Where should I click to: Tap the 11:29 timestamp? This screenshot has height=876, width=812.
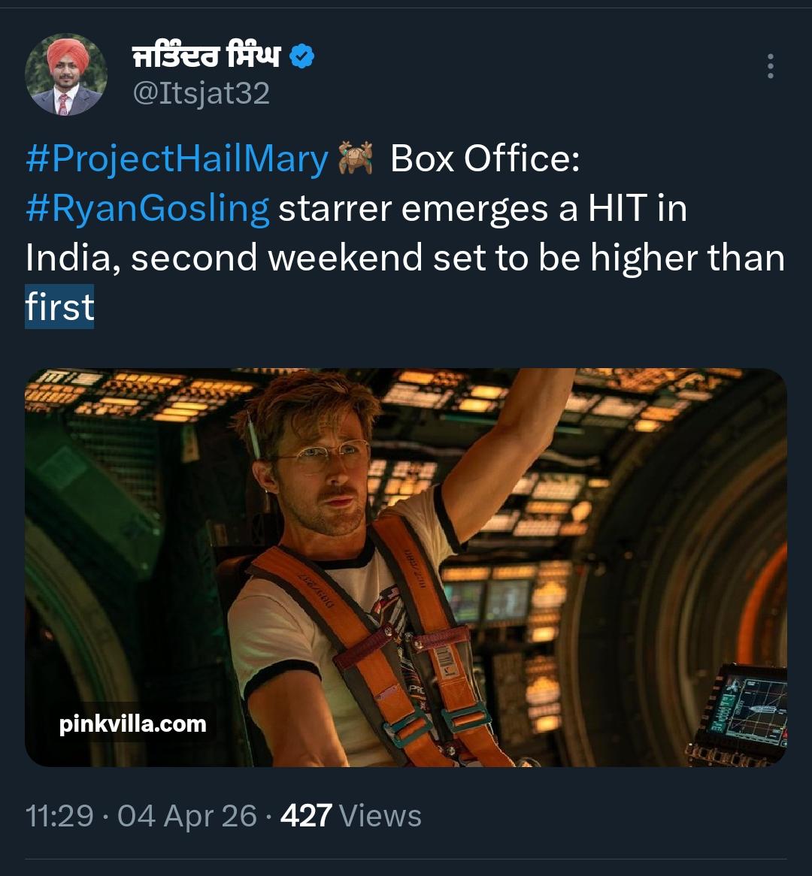59,816
